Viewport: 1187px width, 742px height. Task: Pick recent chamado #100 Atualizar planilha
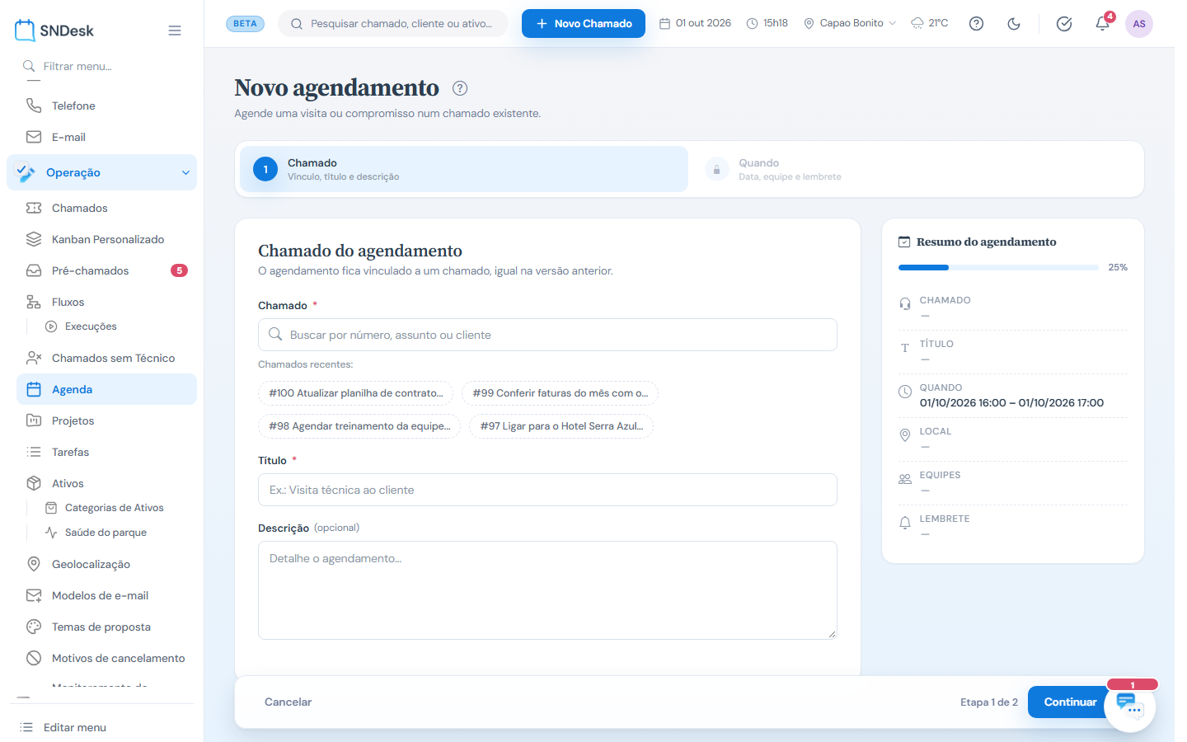click(355, 393)
